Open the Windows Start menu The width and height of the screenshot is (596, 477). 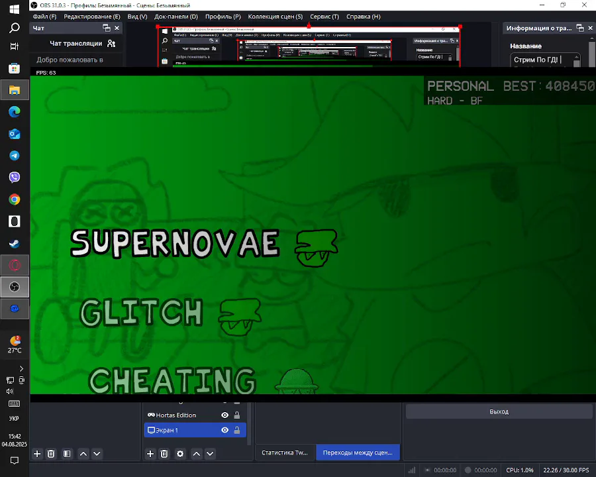(x=15, y=9)
